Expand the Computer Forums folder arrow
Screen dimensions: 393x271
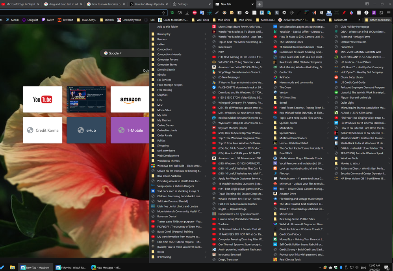(x=206, y=60)
